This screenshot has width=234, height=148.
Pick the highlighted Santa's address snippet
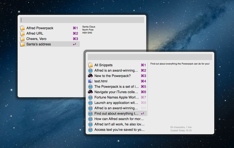(x=50, y=44)
